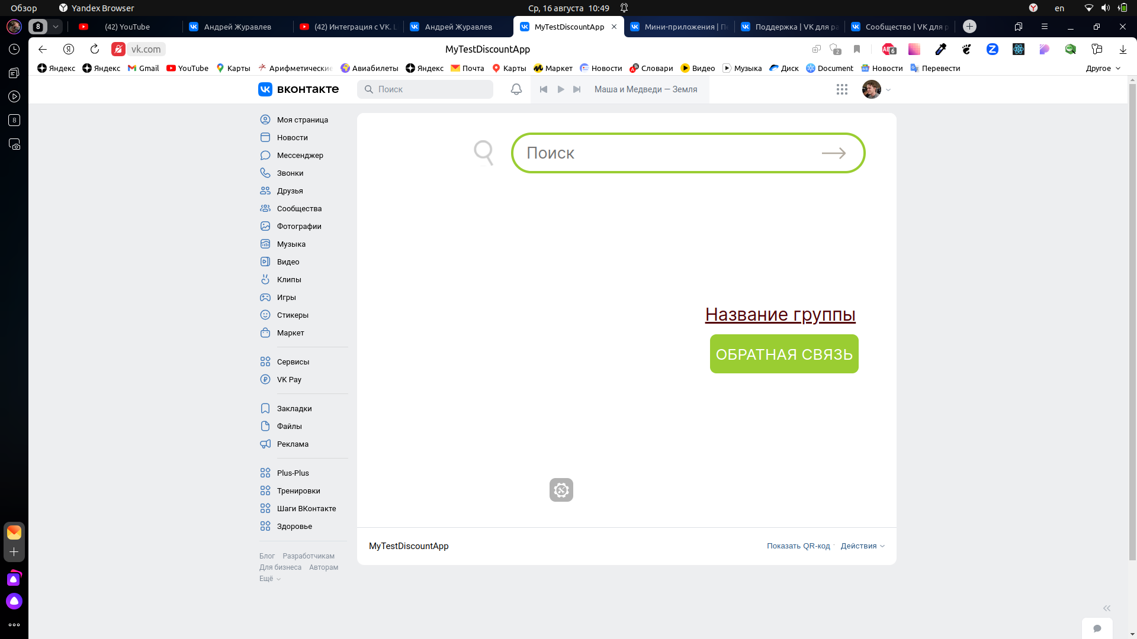Open Маркет from sidebar
The image size is (1137, 639).
[x=291, y=333]
